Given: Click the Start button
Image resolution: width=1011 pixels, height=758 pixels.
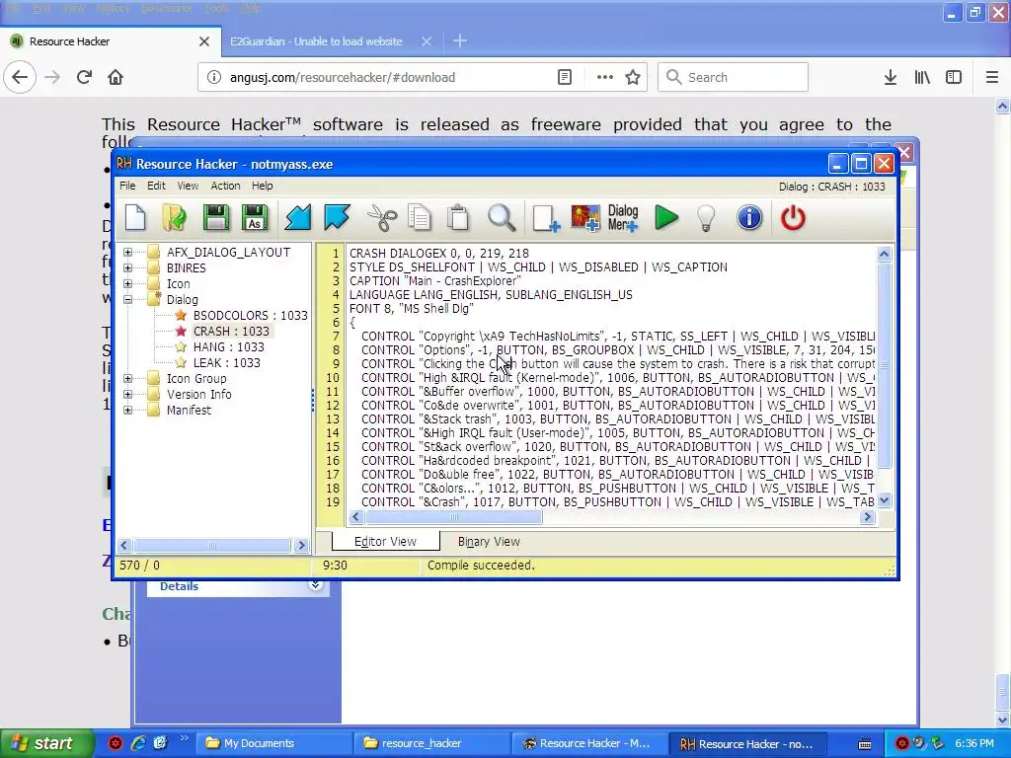Looking at the screenshot, I should 46,743.
